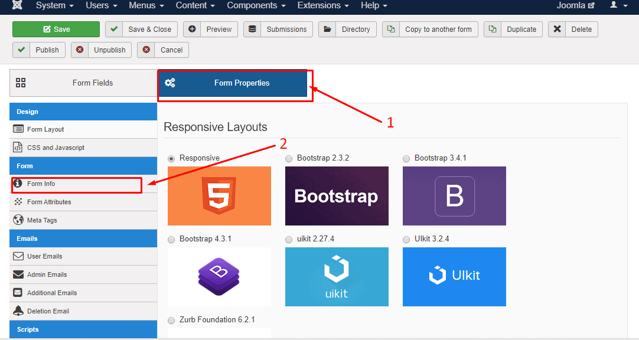The width and height of the screenshot is (639, 340).
Task: Select the Bootstrap 3.4.1 radio button
Action: click(x=406, y=159)
